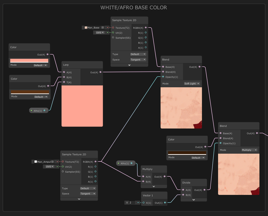The width and height of the screenshot is (268, 216).
Task: Click the Vector 1 X(1) input port
Action: point(144,203)
